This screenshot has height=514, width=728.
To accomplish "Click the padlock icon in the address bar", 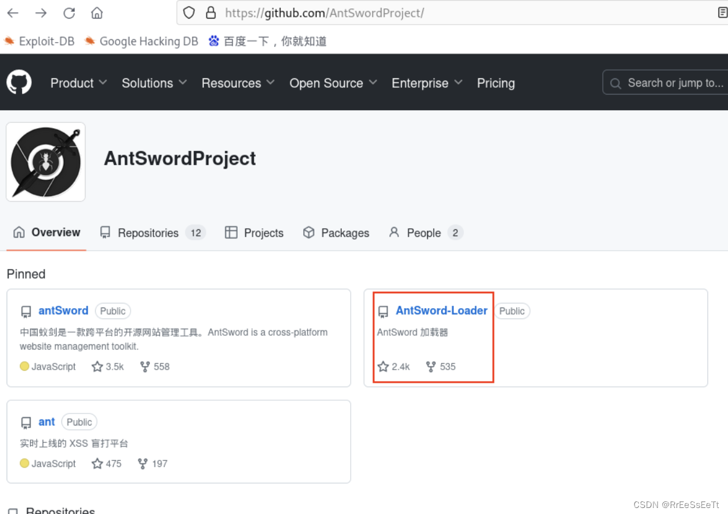I will tap(209, 12).
